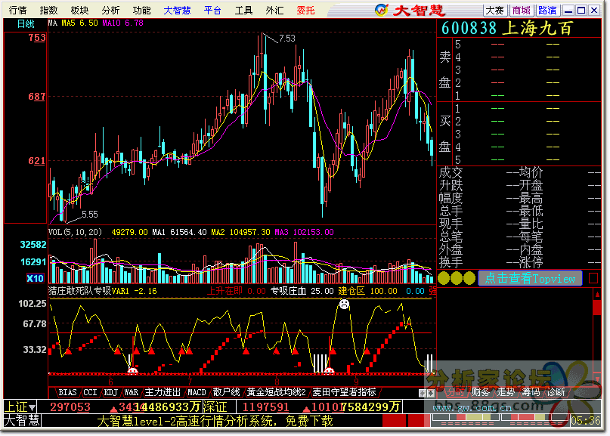Select the 分时 tab in the right panel
The height and width of the screenshot is (436, 610).
[x=456, y=392]
